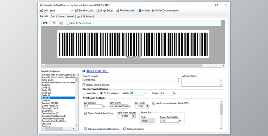This screenshot has width=268, height=136.
Task: Click the Width sizing field
Action: pyautogui.click(x=138, y=93)
